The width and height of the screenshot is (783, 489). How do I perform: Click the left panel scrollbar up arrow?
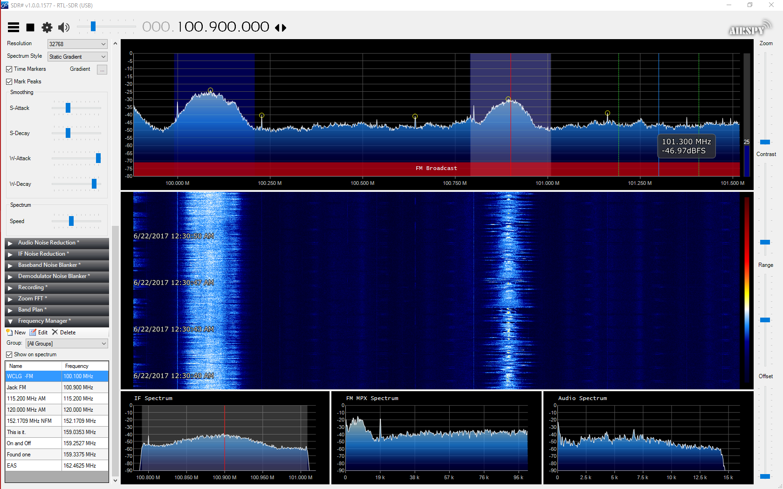coord(115,44)
